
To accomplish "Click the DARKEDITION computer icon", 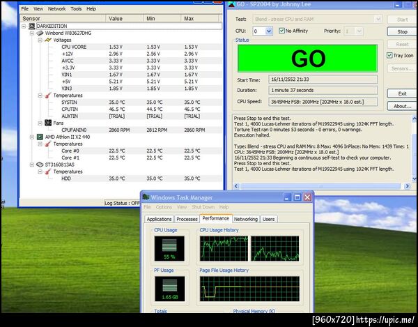I will (x=32, y=26).
